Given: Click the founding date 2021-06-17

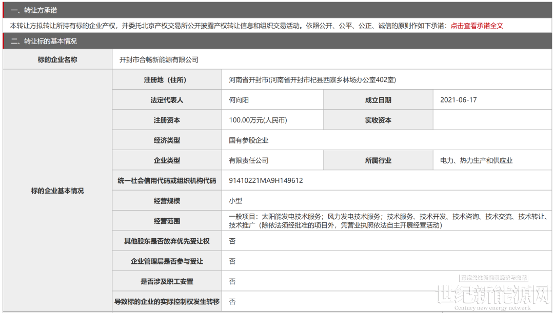Looking at the screenshot, I should pyautogui.click(x=458, y=100).
